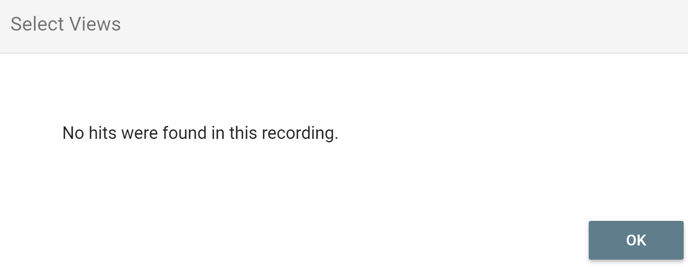Confirm the Select Views dialog
The height and width of the screenshot is (267, 688).
(x=636, y=240)
